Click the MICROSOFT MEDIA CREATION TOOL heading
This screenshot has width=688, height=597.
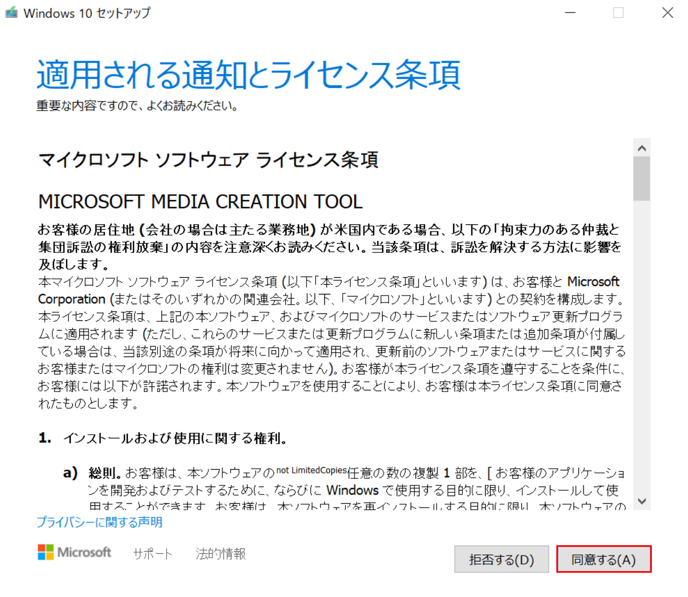(x=200, y=202)
